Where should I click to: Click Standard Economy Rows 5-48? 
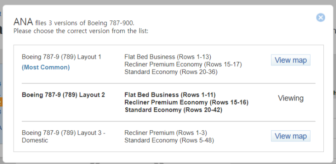tap(169, 140)
